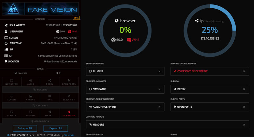This screenshot has height=137, width=254.
Task: Switch to the Browser column heading
Action: click(x=21, y=73)
